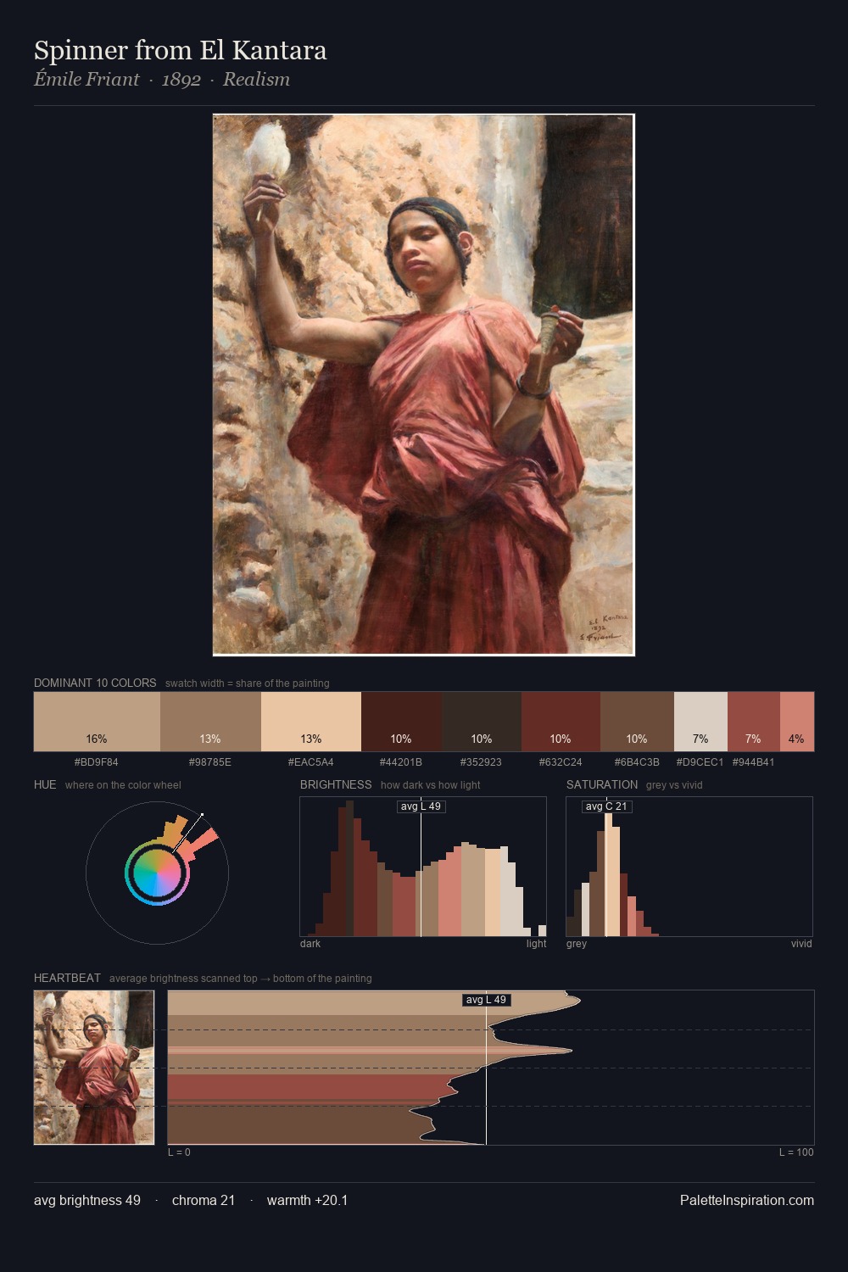Click the hex label #6B4C3B

pos(637,762)
